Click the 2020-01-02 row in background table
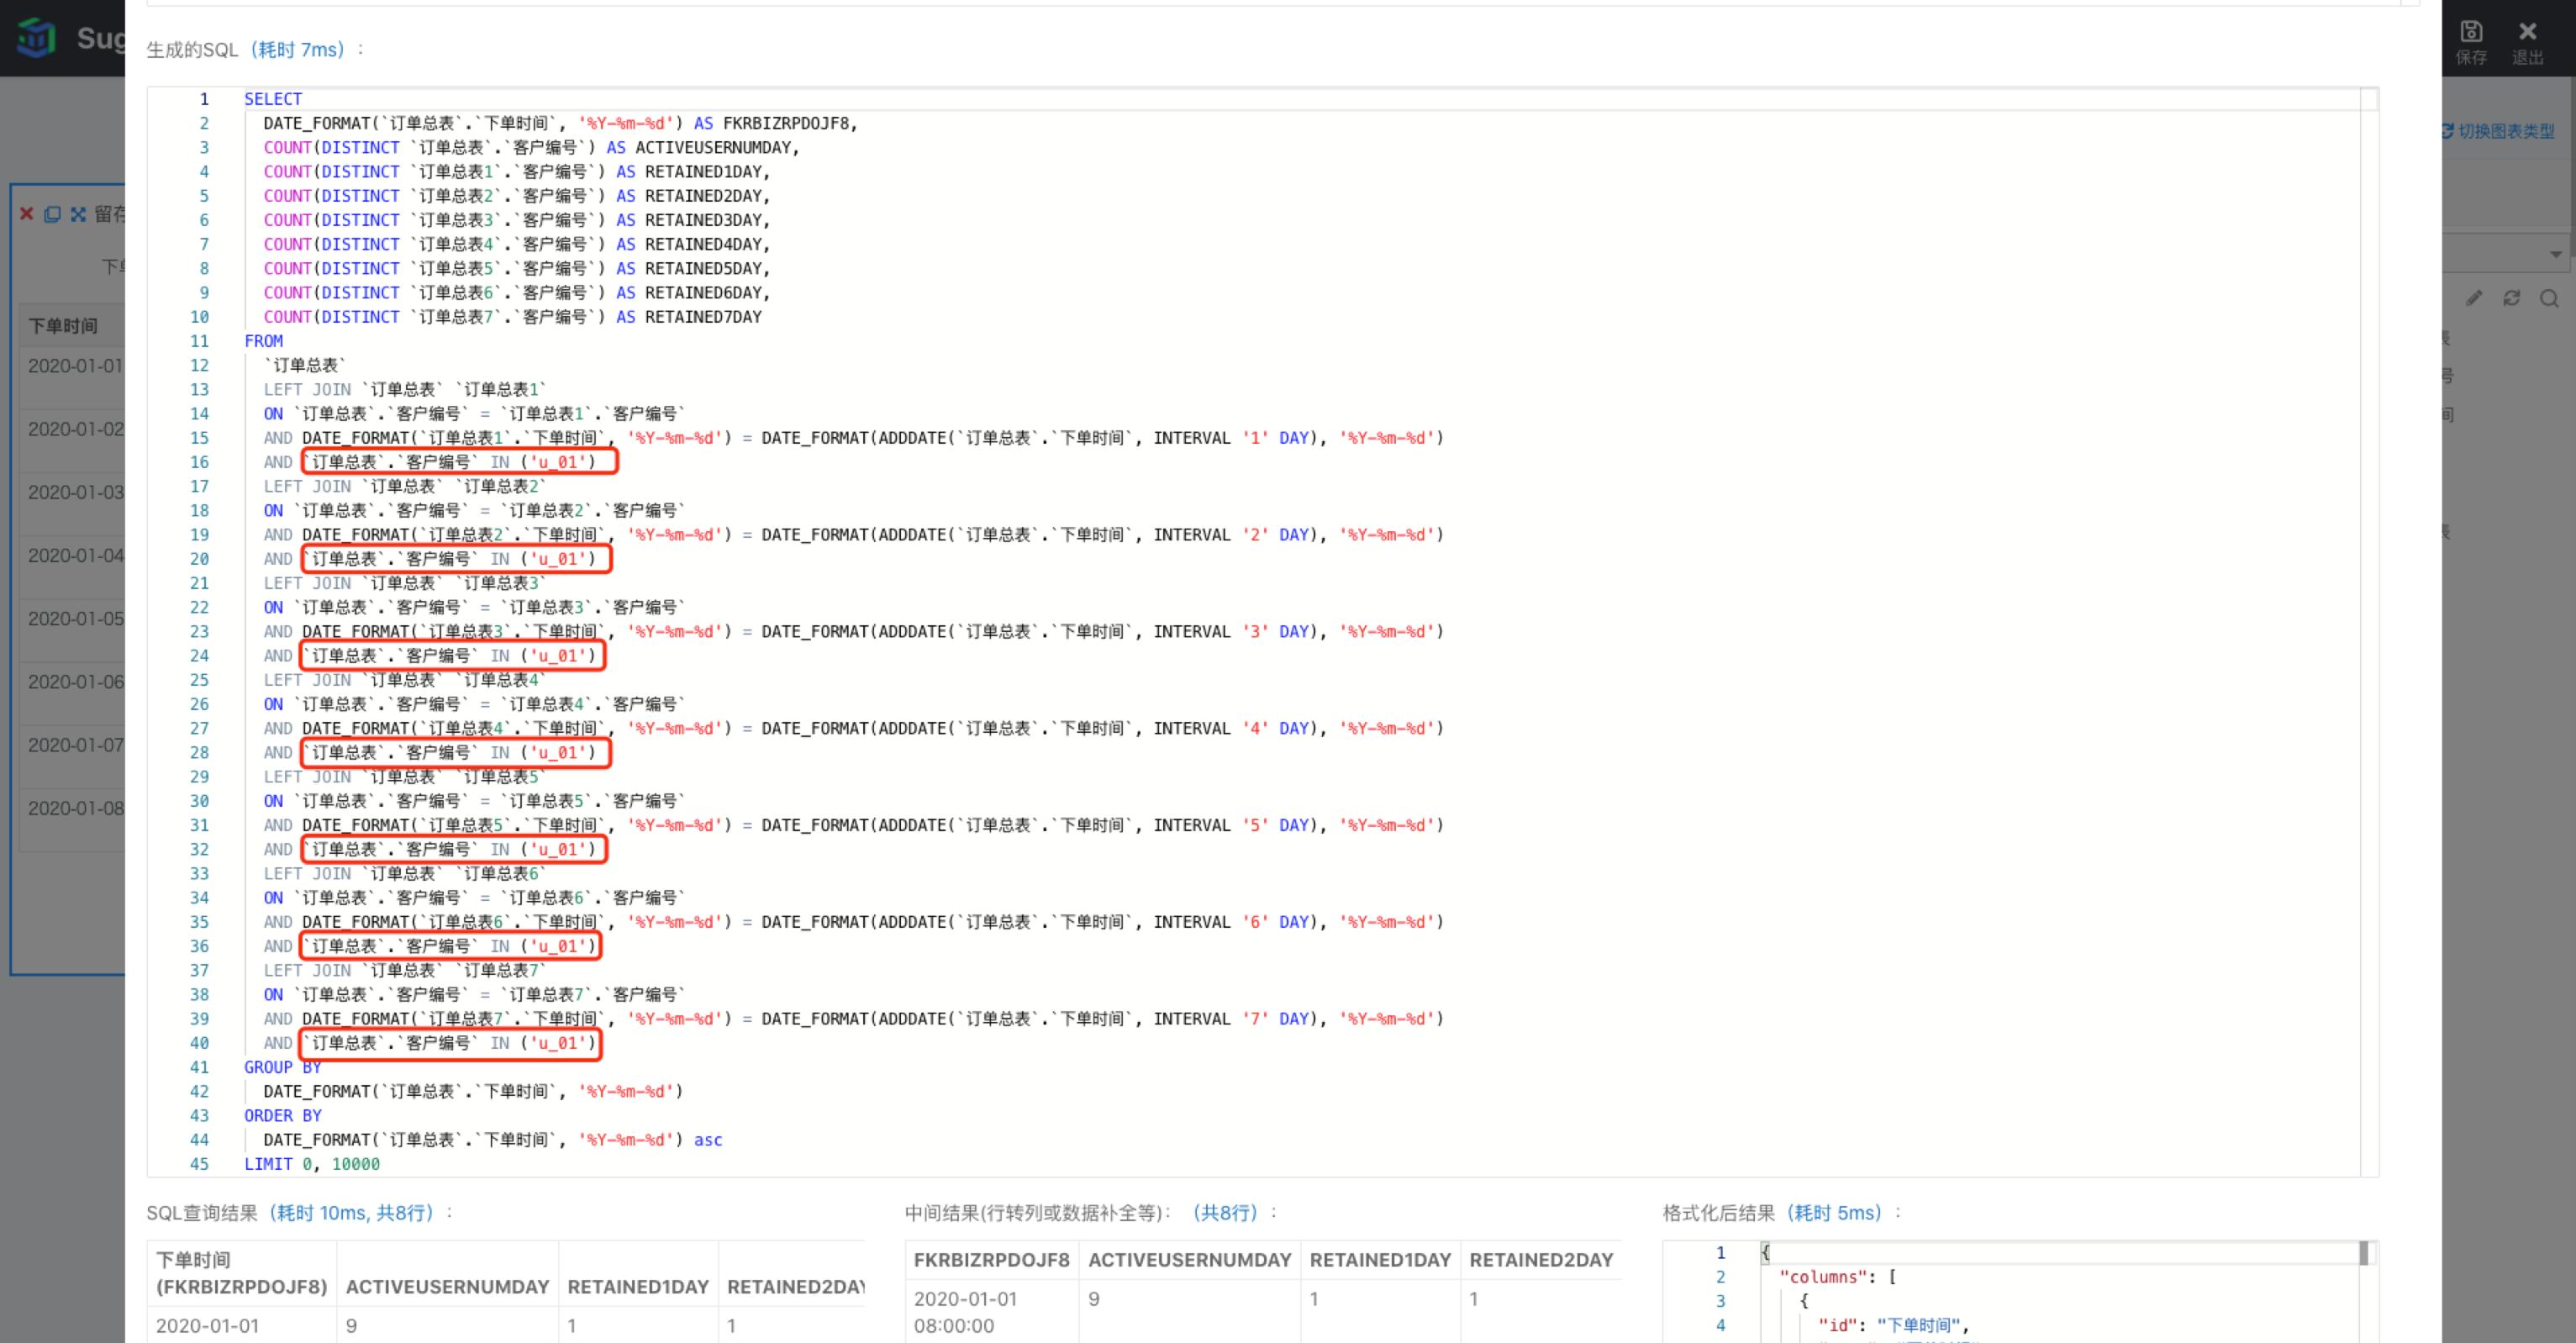 (x=72, y=439)
